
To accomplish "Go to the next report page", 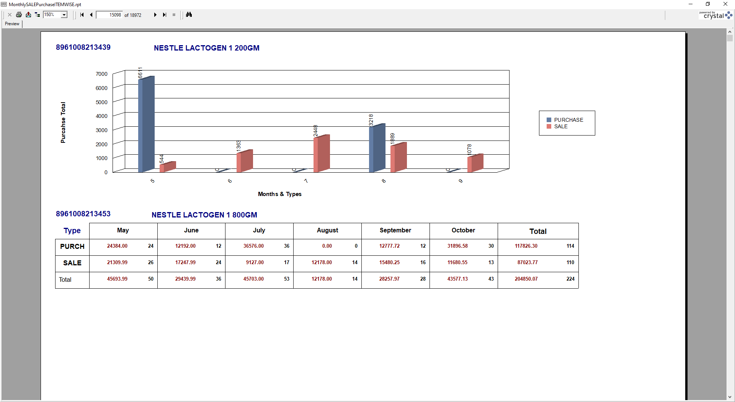I will (155, 15).
